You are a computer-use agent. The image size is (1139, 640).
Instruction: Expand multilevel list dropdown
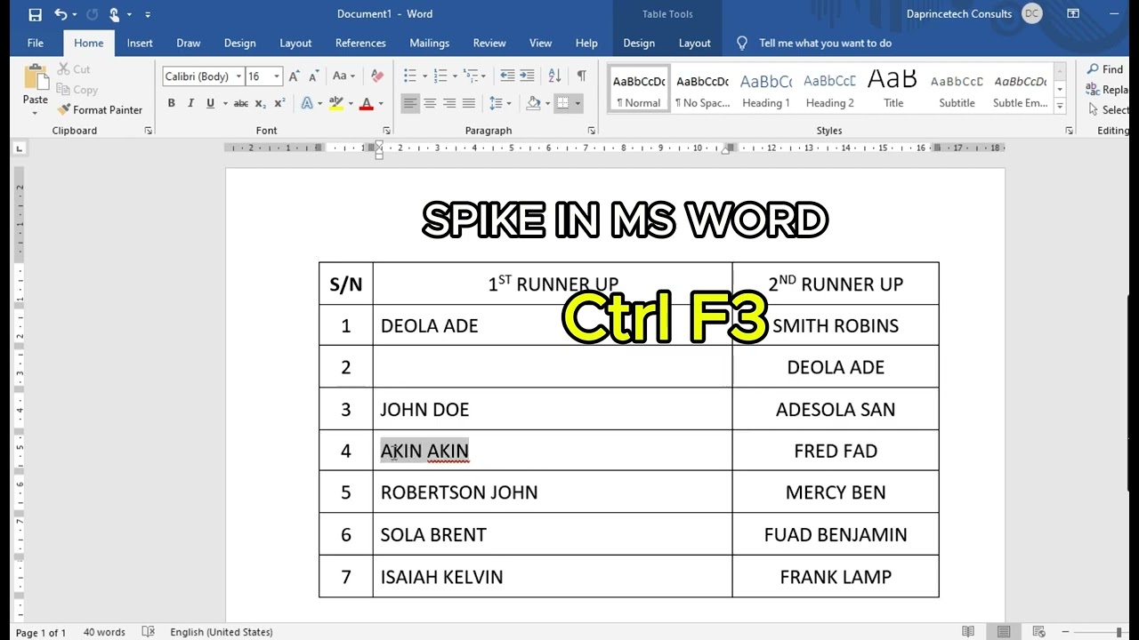(x=484, y=76)
